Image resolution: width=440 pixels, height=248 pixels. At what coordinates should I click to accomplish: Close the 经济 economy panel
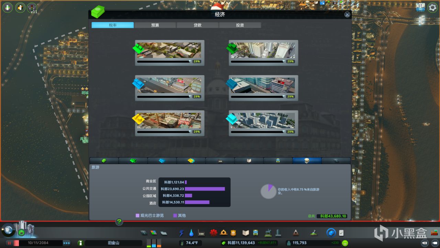[x=347, y=14]
